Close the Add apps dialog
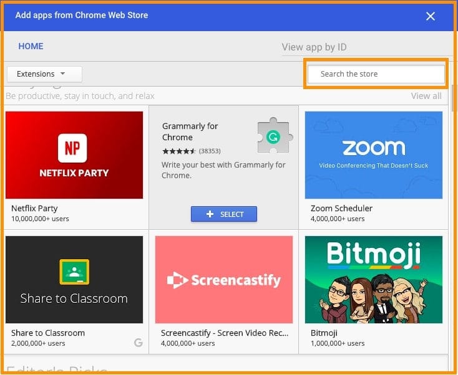Screen dimensions: 458x375 431,16
